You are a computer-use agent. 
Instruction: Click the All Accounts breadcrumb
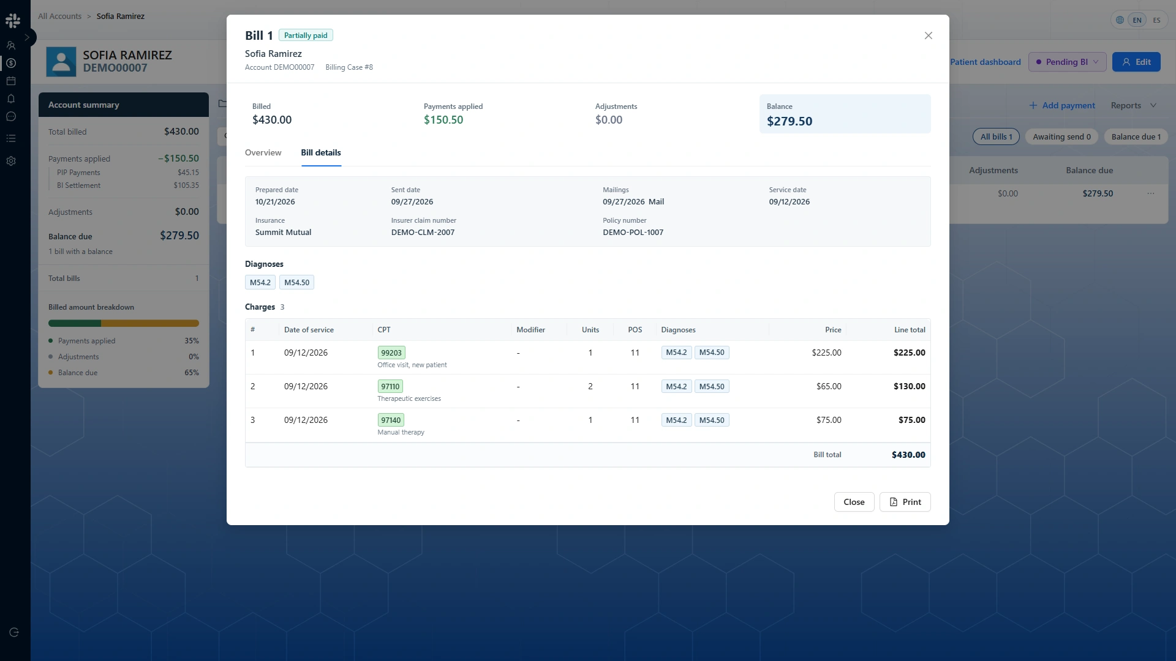59,16
